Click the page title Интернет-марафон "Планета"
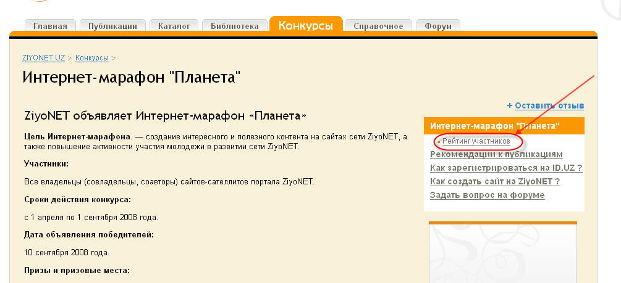 [x=132, y=76]
